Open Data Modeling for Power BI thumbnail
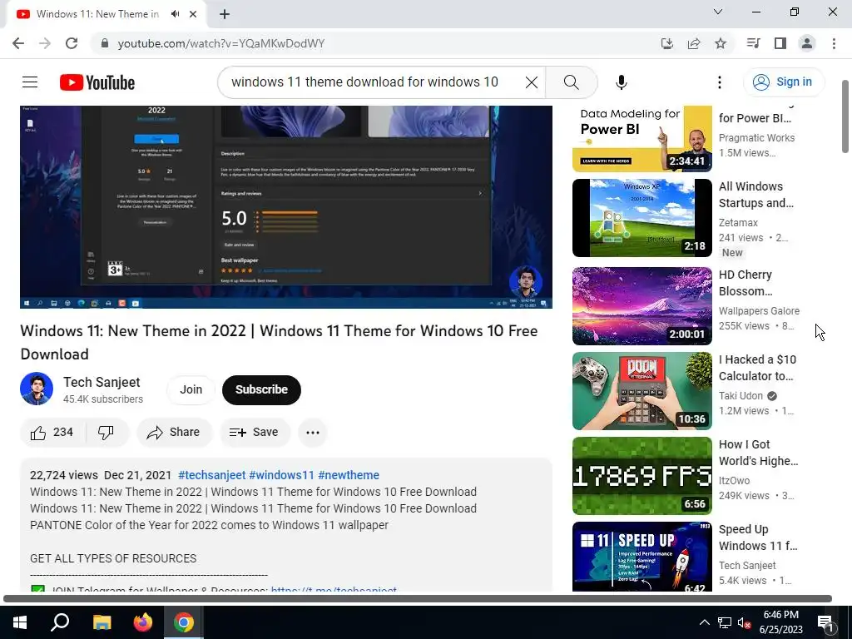The width and height of the screenshot is (852, 639). tap(641, 139)
